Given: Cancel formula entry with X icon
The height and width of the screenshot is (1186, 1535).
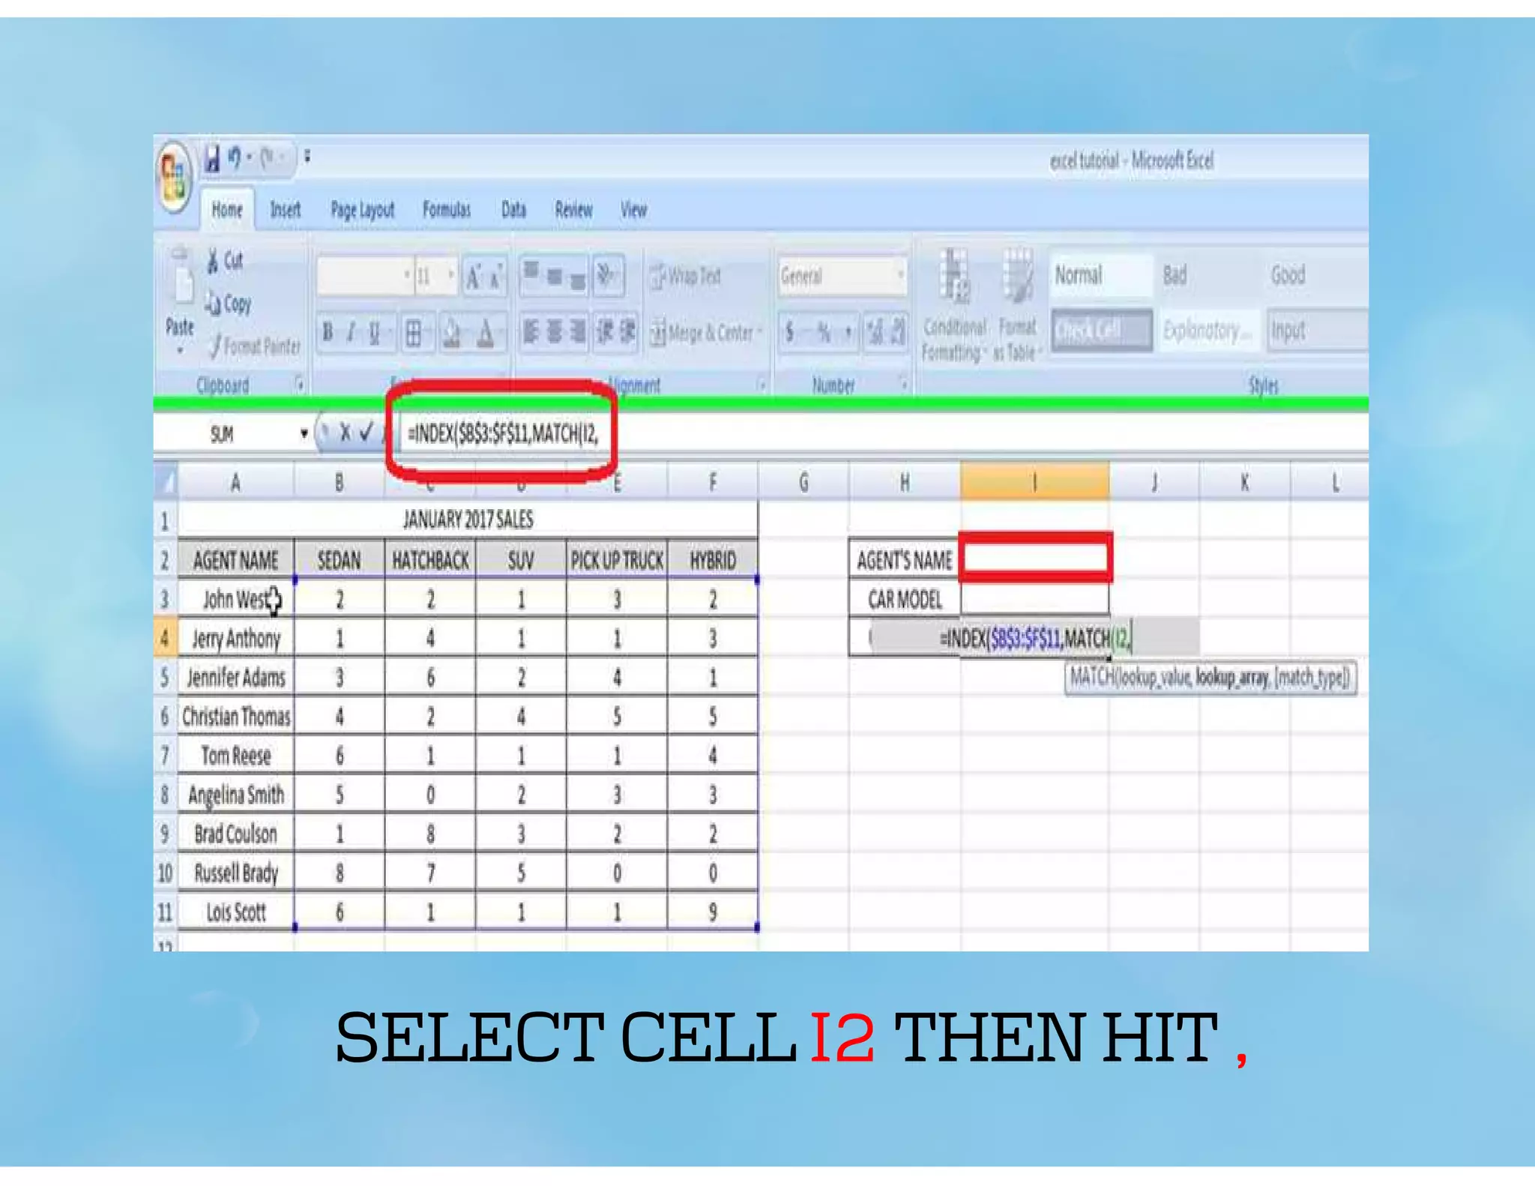Looking at the screenshot, I should click(x=345, y=433).
